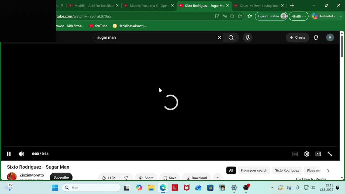Image resolution: width=345 pixels, height=194 pixels.
Task: Open the YouTube bookmark
Action: 98,26
